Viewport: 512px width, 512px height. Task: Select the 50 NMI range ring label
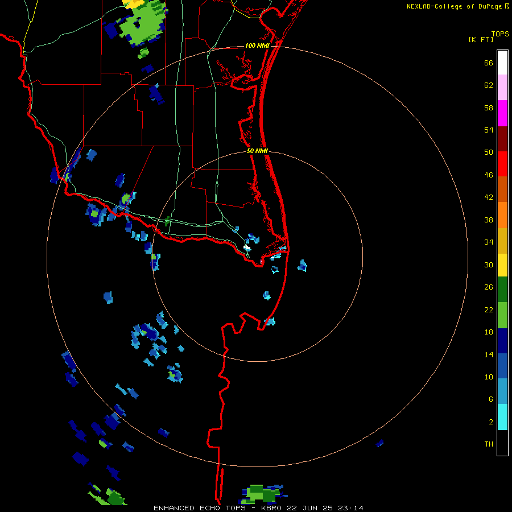click(257, 151)
